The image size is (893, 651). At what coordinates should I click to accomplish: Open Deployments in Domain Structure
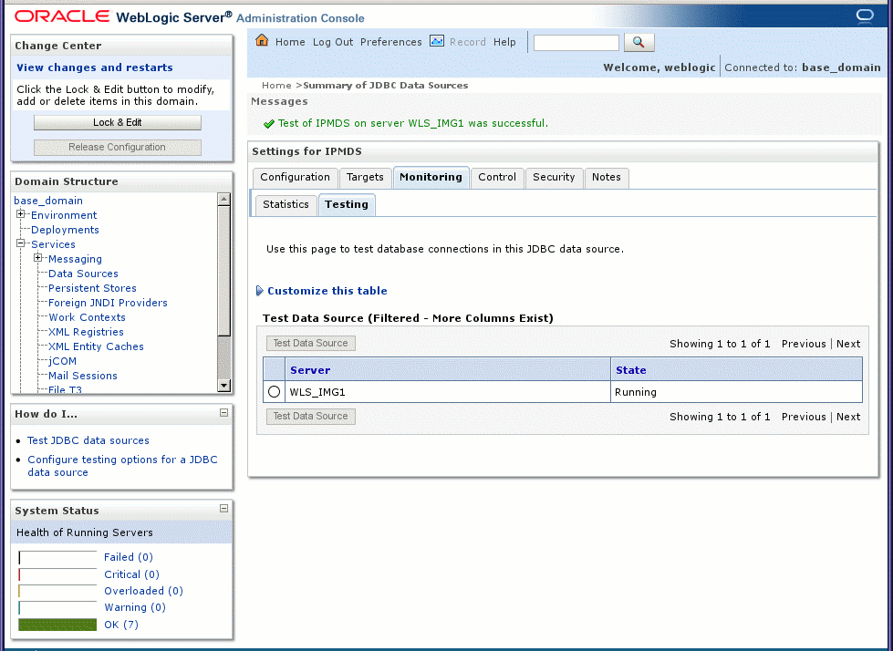65,230
